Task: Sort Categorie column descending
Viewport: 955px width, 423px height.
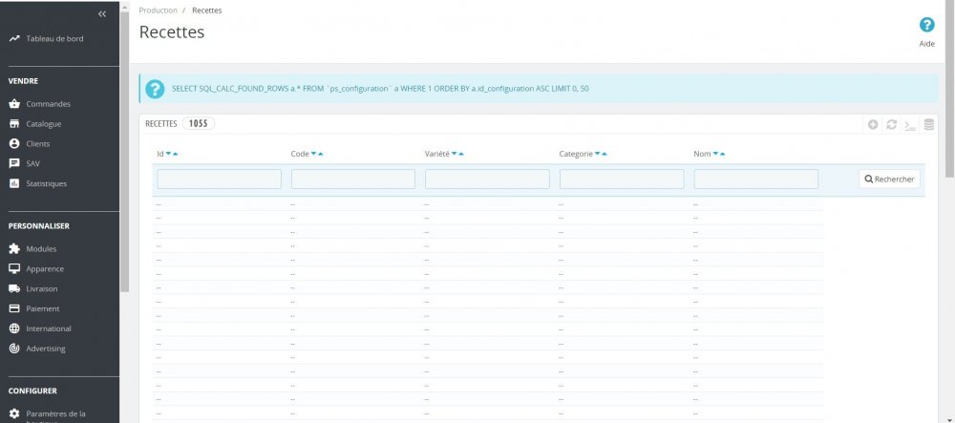Action: [598, 154]
